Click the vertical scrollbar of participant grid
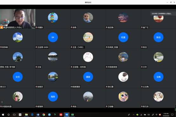The height and width of the screenshot is (117, 176). pyautogui.click(x=175, y=107)
